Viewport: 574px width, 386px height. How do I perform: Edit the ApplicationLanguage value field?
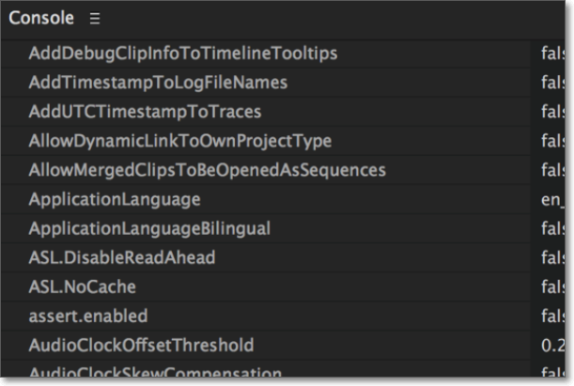click(x=552, y=199)
